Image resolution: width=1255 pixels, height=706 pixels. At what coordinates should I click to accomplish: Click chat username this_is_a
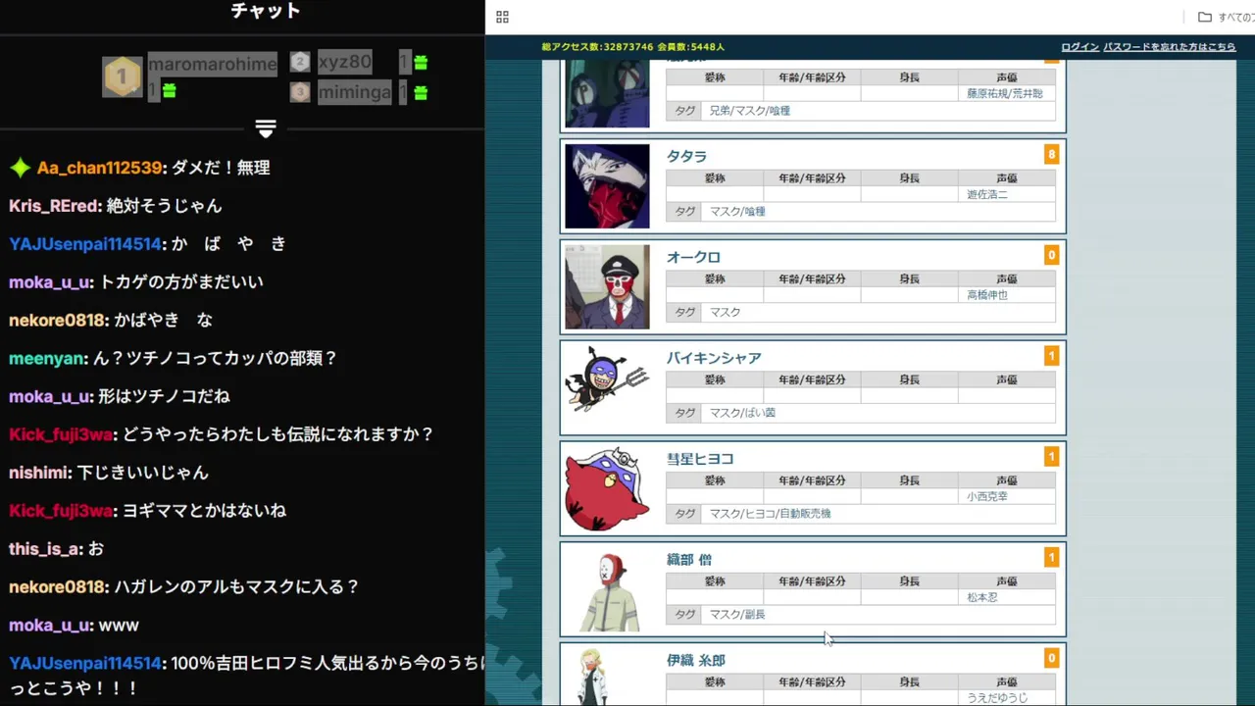[43, 549]
